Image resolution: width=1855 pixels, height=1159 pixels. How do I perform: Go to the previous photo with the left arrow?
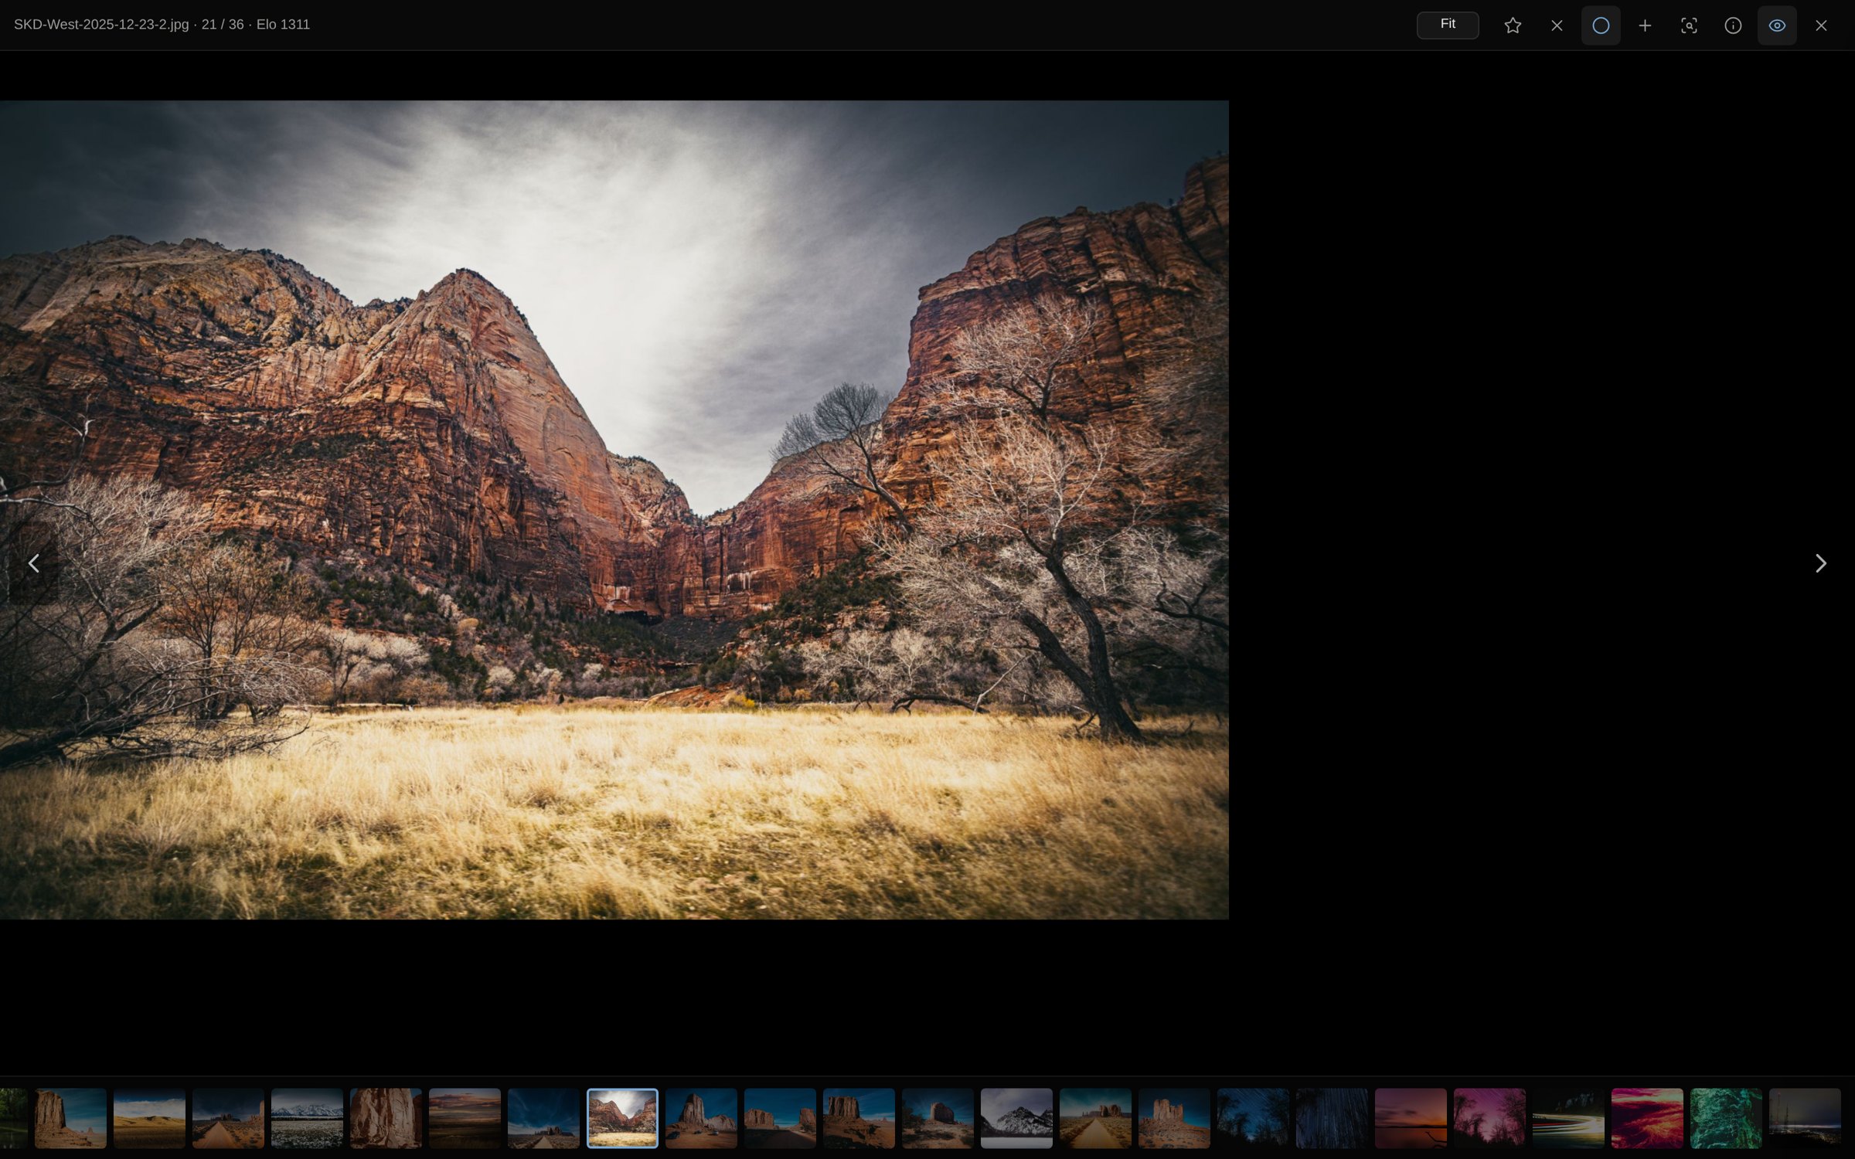pos(34,563)
